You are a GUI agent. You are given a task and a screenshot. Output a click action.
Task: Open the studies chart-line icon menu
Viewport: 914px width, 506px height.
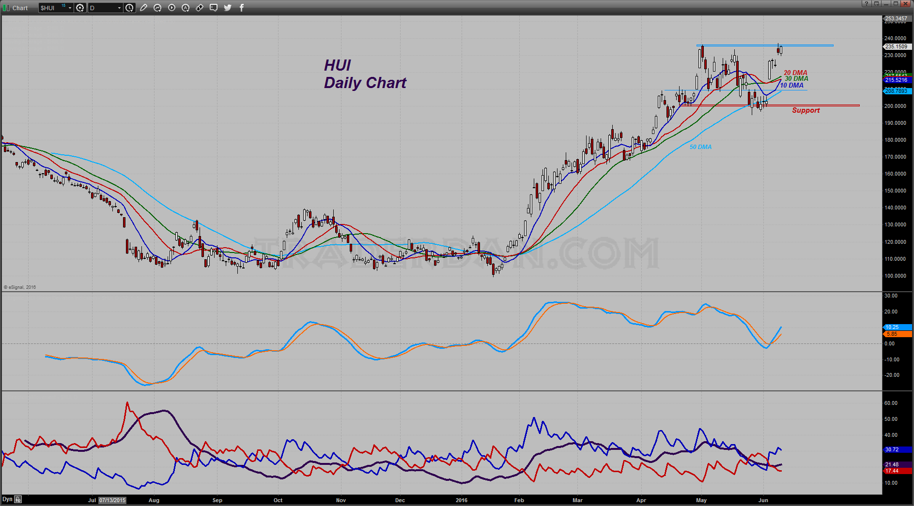pyautogui.click(x=157, y=8)
